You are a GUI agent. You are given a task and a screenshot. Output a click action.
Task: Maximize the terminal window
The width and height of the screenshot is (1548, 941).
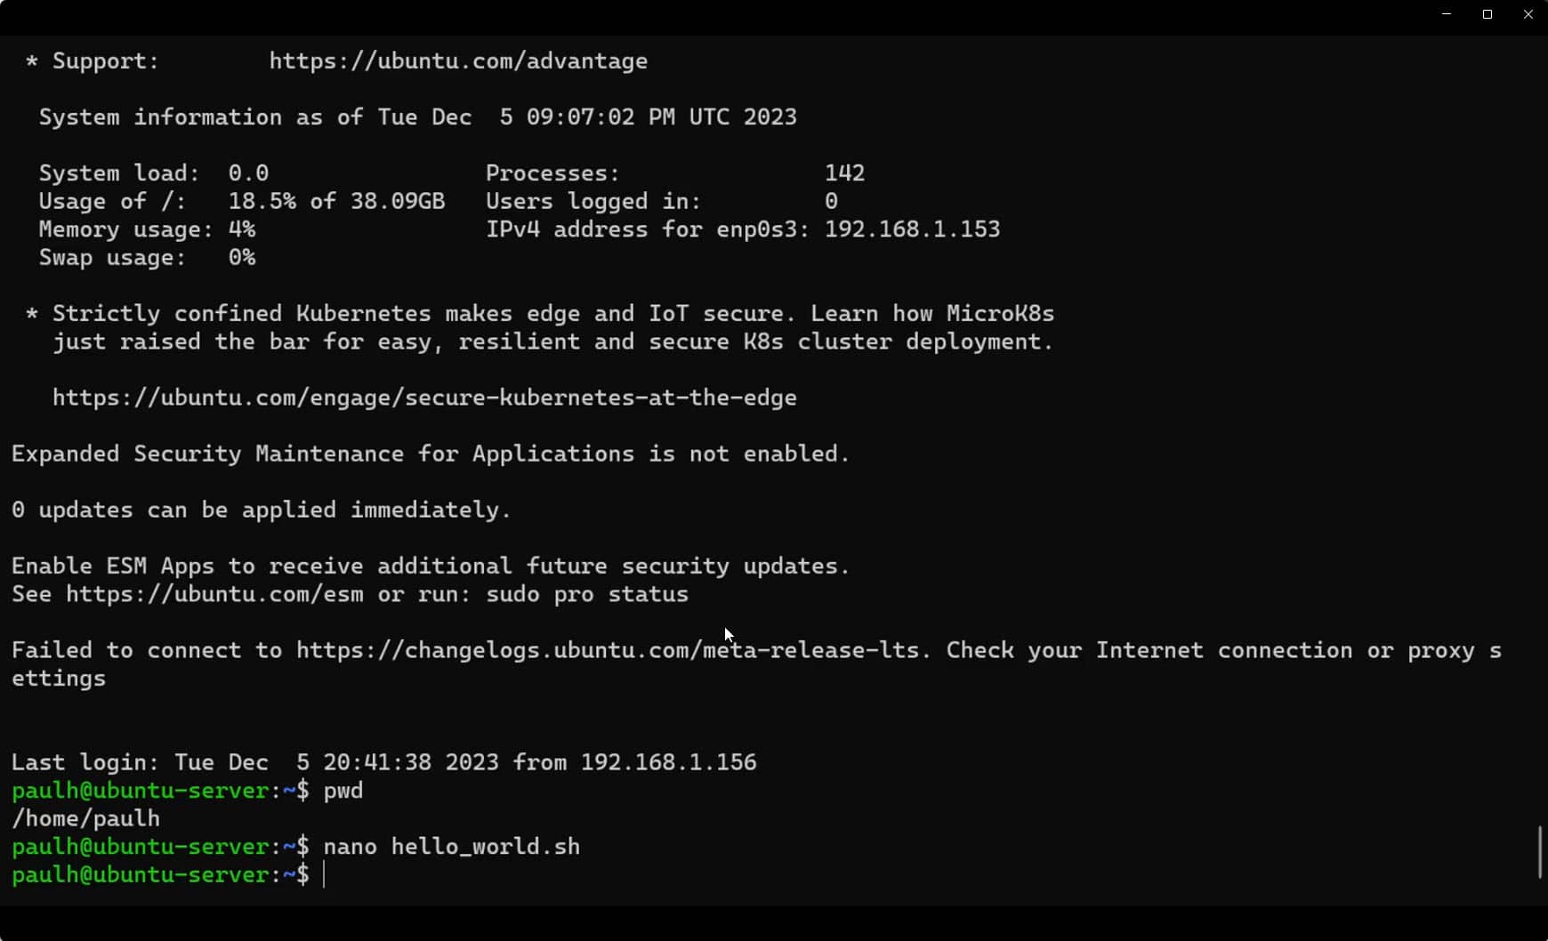pos(1488,14)
